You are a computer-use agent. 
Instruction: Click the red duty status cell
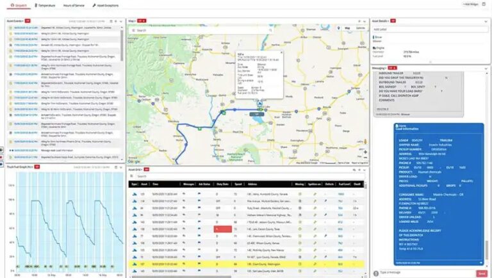pos(221,229)
